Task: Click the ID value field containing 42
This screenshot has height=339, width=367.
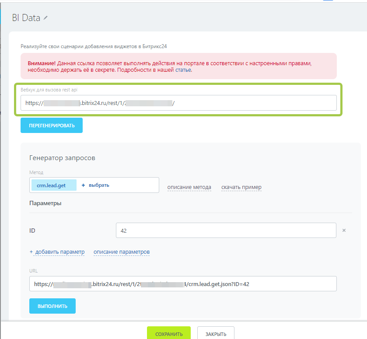Action: click(x=226, y=231)
